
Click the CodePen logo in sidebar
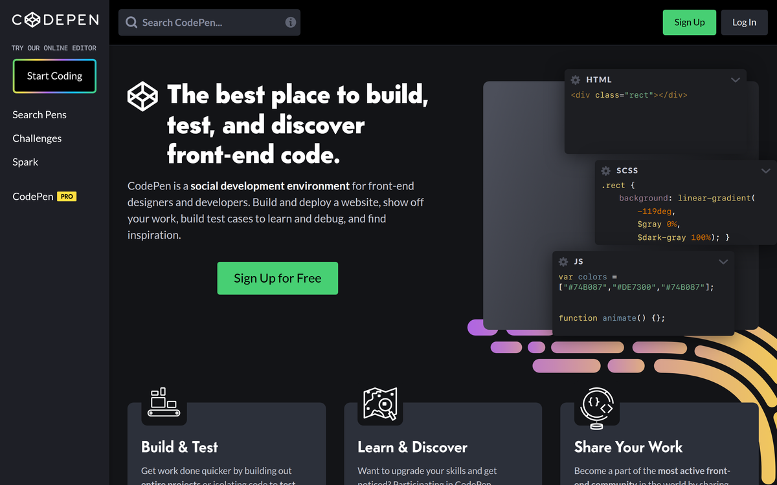pyautogui.click(x=55, y=20)
